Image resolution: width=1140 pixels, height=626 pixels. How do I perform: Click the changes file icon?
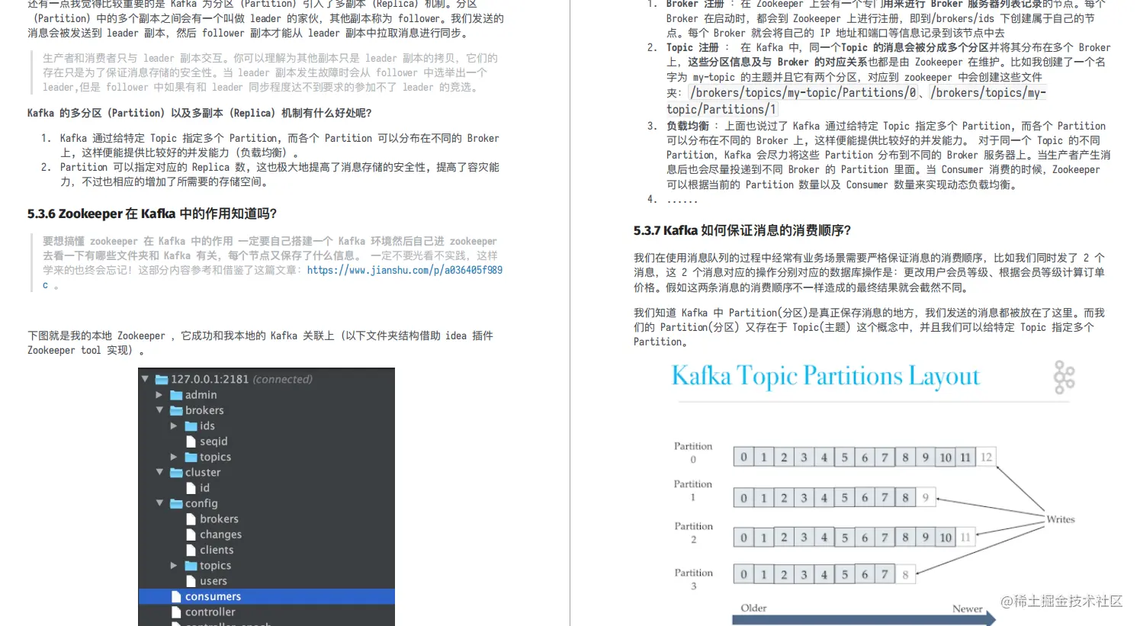pyautogui.click(x=191, y=534)
